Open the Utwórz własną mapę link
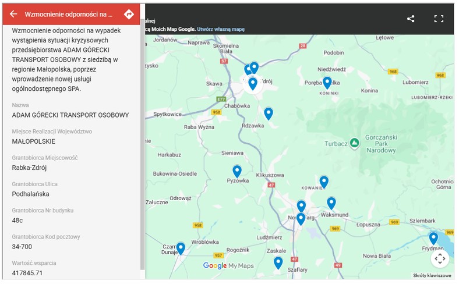 221,29
